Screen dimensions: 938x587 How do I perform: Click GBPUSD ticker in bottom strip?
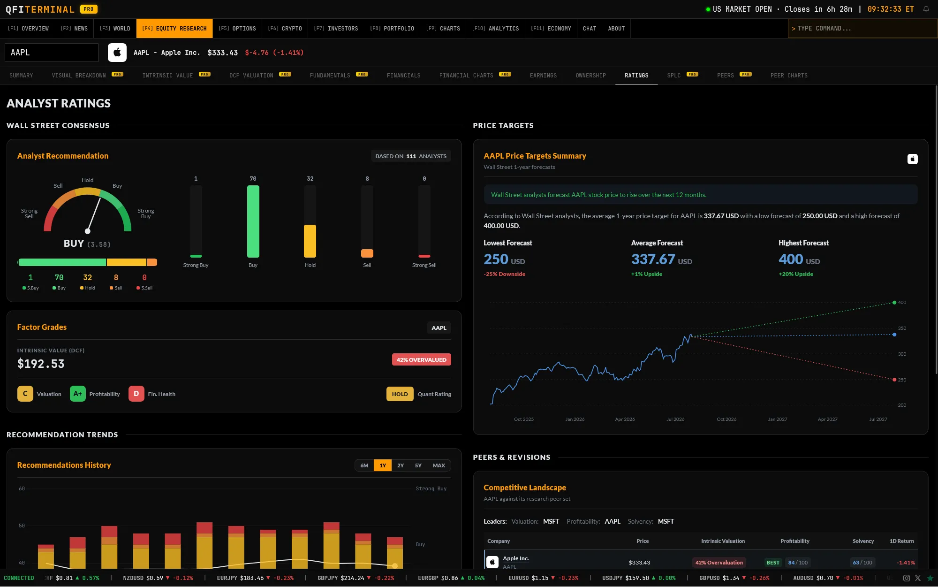pyautogui.click(x=734, y=578)
